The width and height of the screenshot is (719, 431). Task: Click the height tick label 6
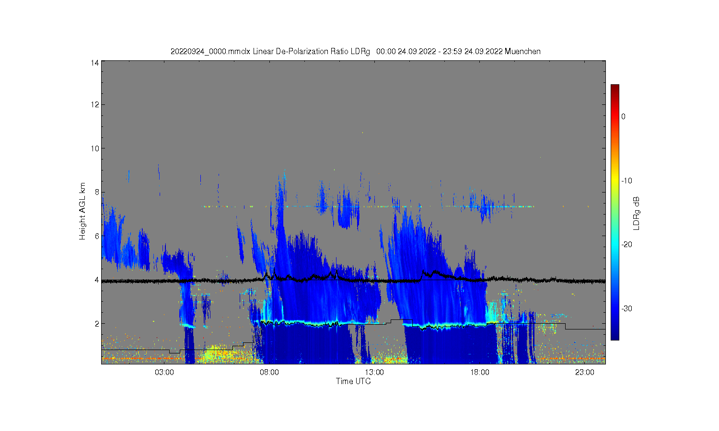[97, 236]
